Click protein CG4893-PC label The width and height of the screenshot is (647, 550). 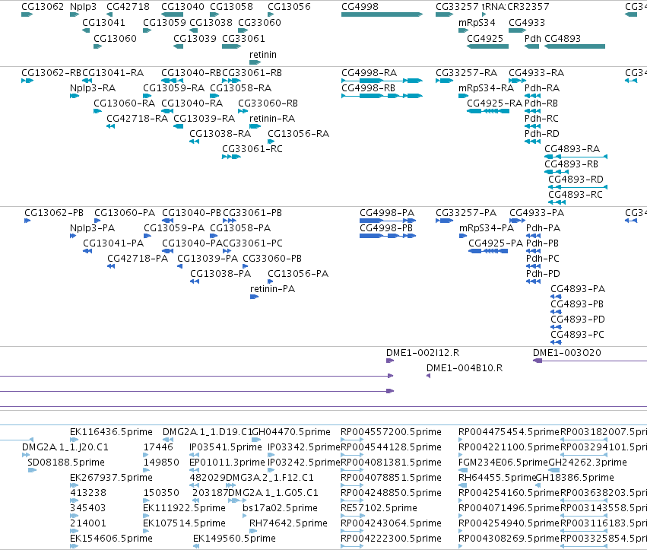coord(577,334)
